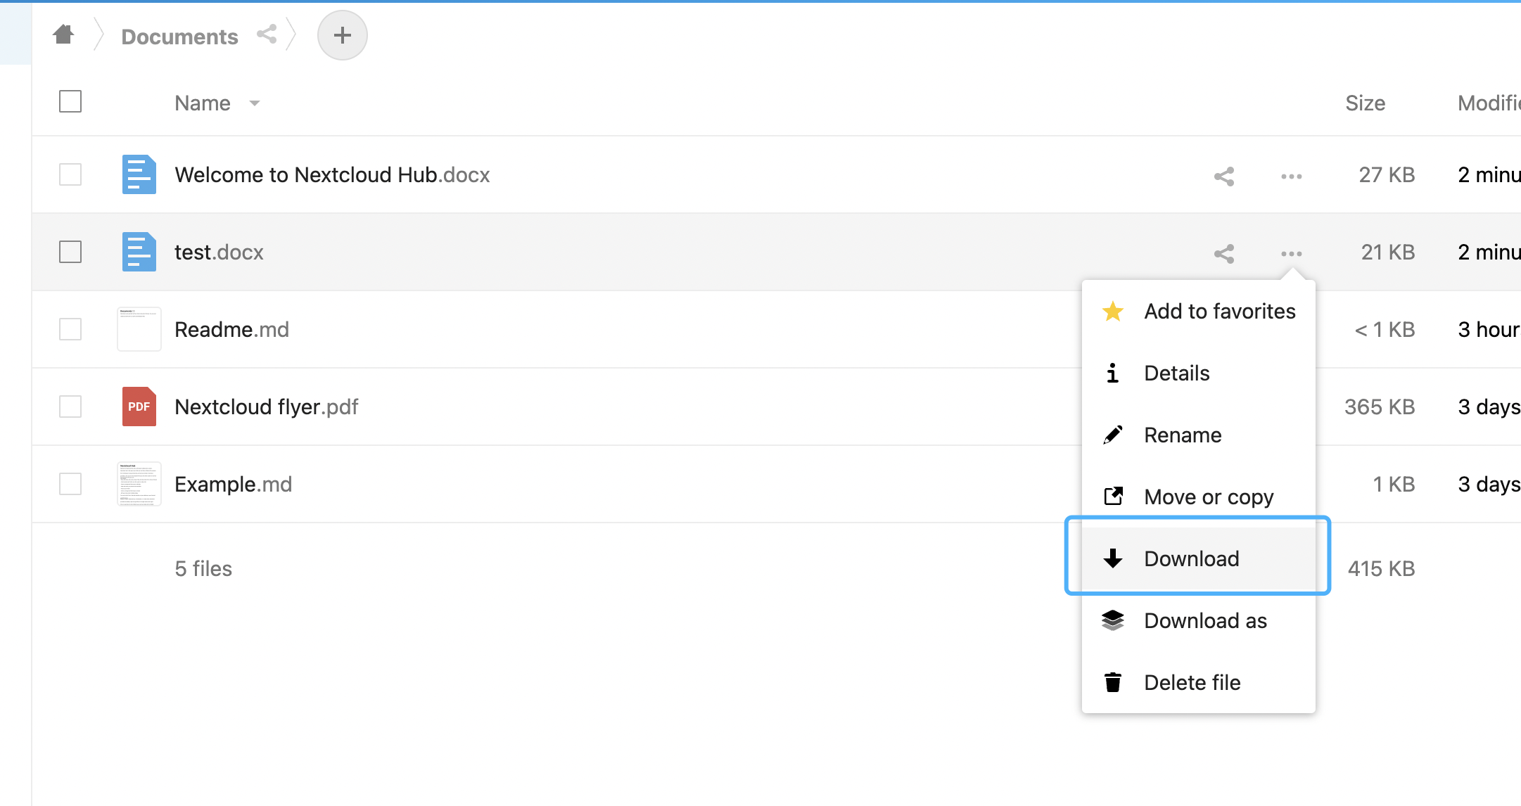Click the Example.md preview thumbnail

(x=138, y=483)
